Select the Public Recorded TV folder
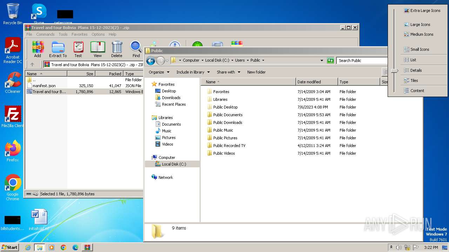This screenshot has height=252, width=449. tap(229, 146)
